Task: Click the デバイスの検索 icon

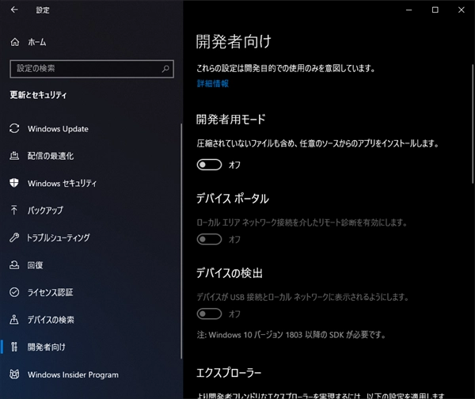Action: tap(14, 319)
